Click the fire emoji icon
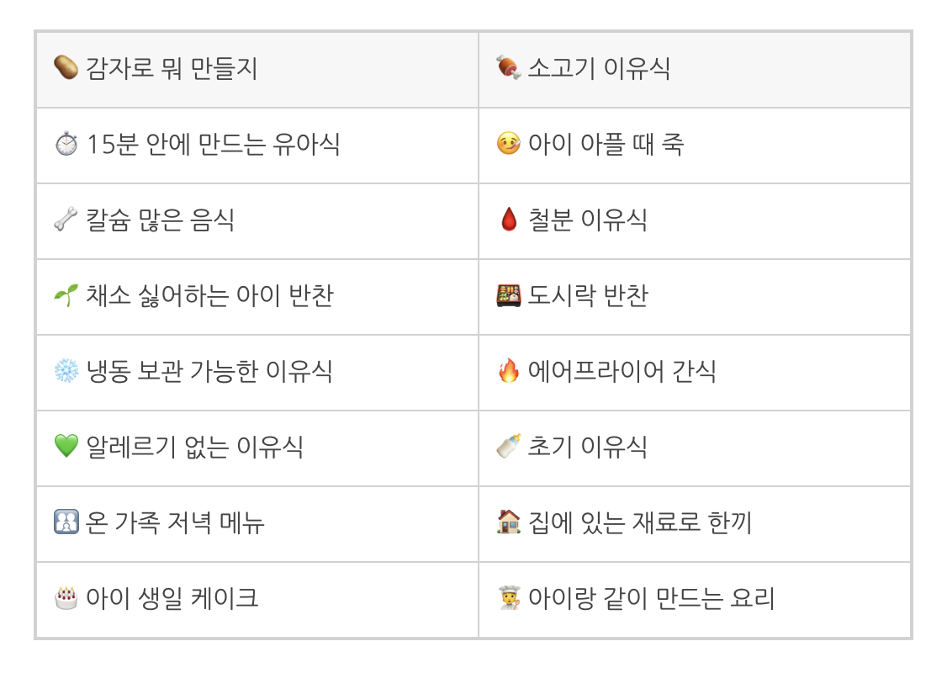 [x=509, y=371]
